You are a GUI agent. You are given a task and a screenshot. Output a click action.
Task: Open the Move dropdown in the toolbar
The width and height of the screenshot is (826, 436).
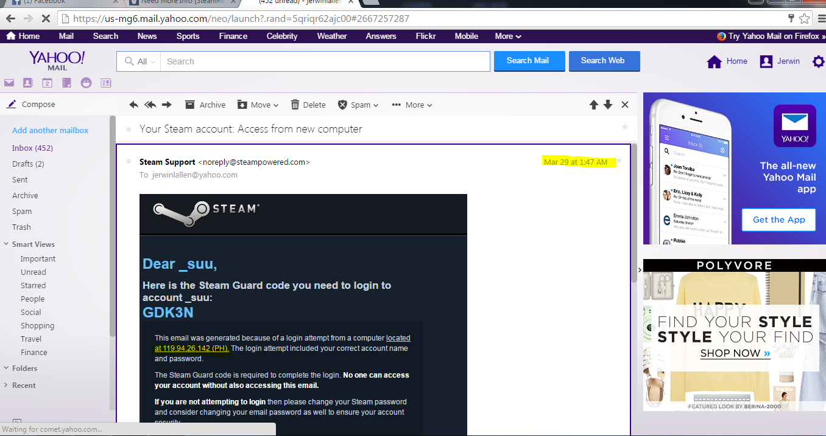pyautogui.click(x=258, y=105)
